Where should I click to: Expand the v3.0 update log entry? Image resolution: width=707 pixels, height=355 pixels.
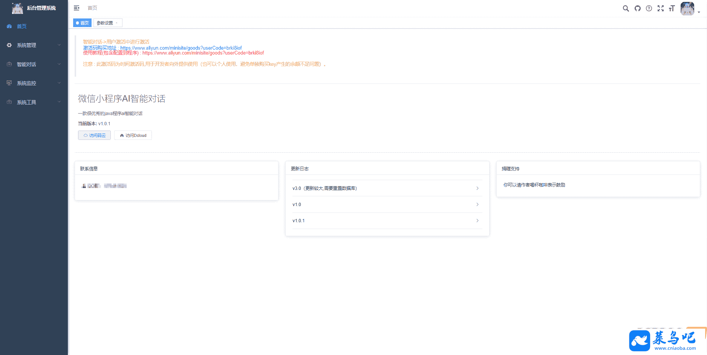point(387,188)
